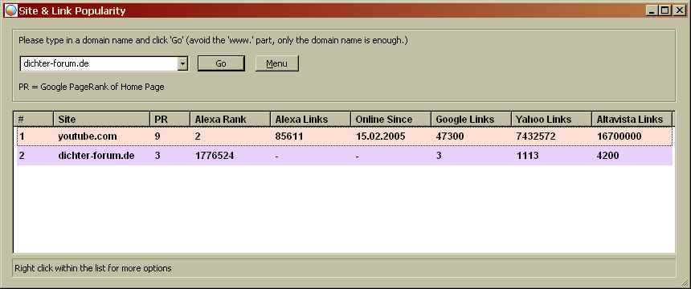Click the Site & Link Popularity app icon

click(x=10, y=10)
